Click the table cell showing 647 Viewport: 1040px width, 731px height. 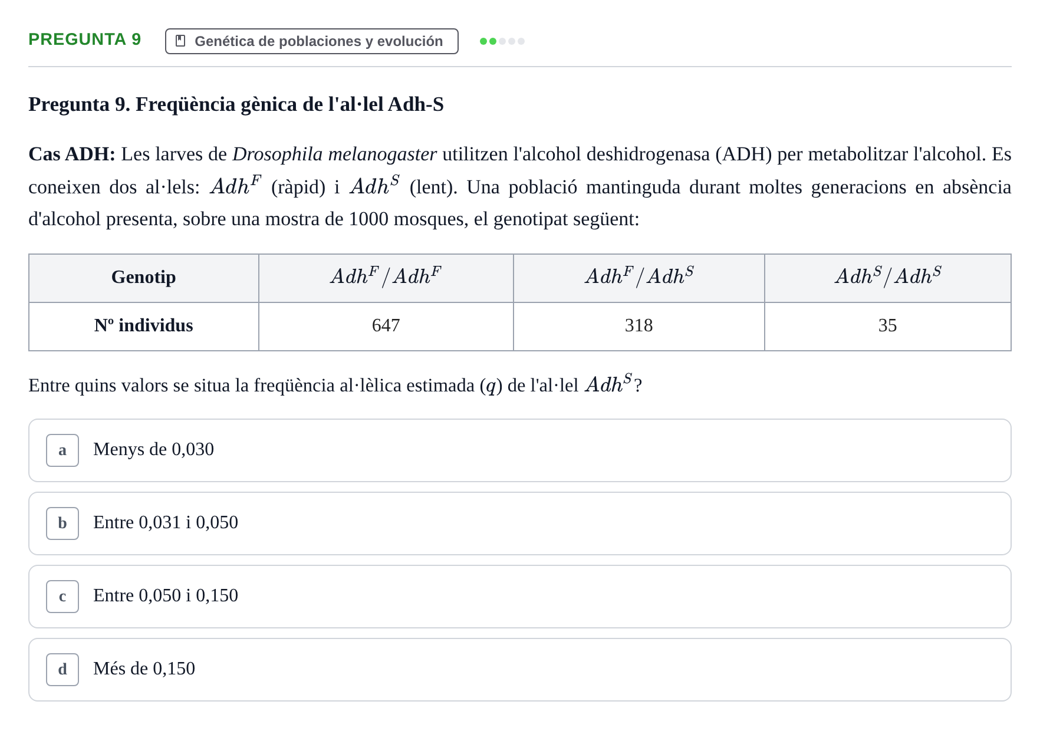(x=386, y=326)
